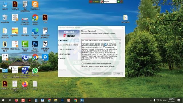The width and height of the screenshot is (183, 103).
Task: Select 'I do not accept' license radio
Action: (x=82, y=66)
